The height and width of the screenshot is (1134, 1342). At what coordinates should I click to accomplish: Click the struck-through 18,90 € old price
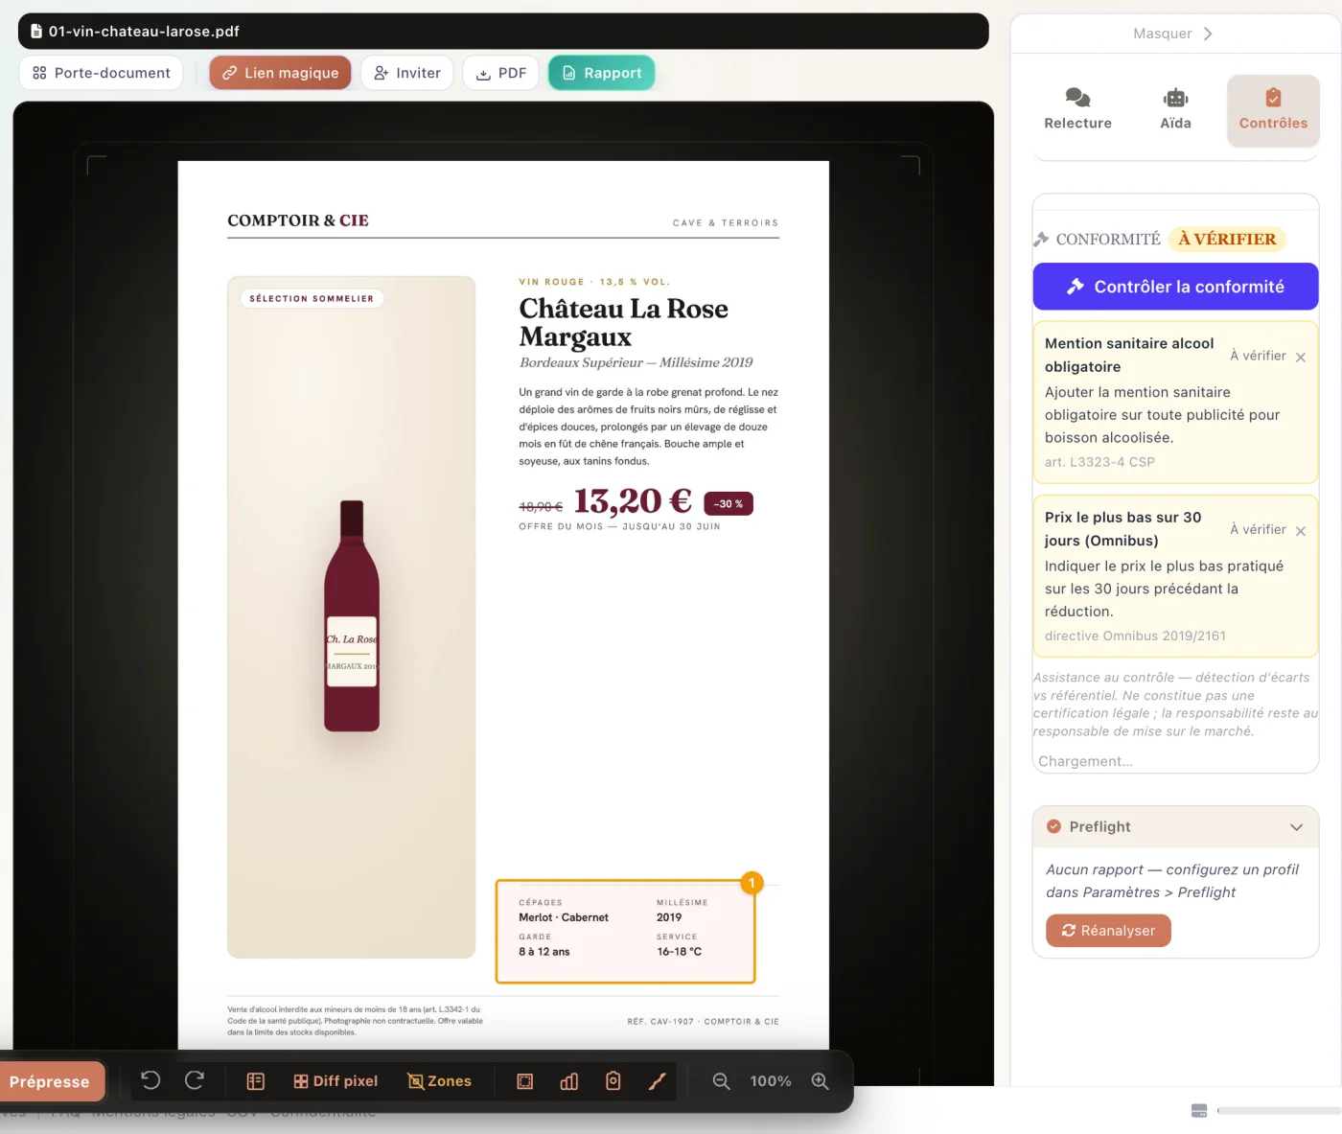tap(541, 506)
